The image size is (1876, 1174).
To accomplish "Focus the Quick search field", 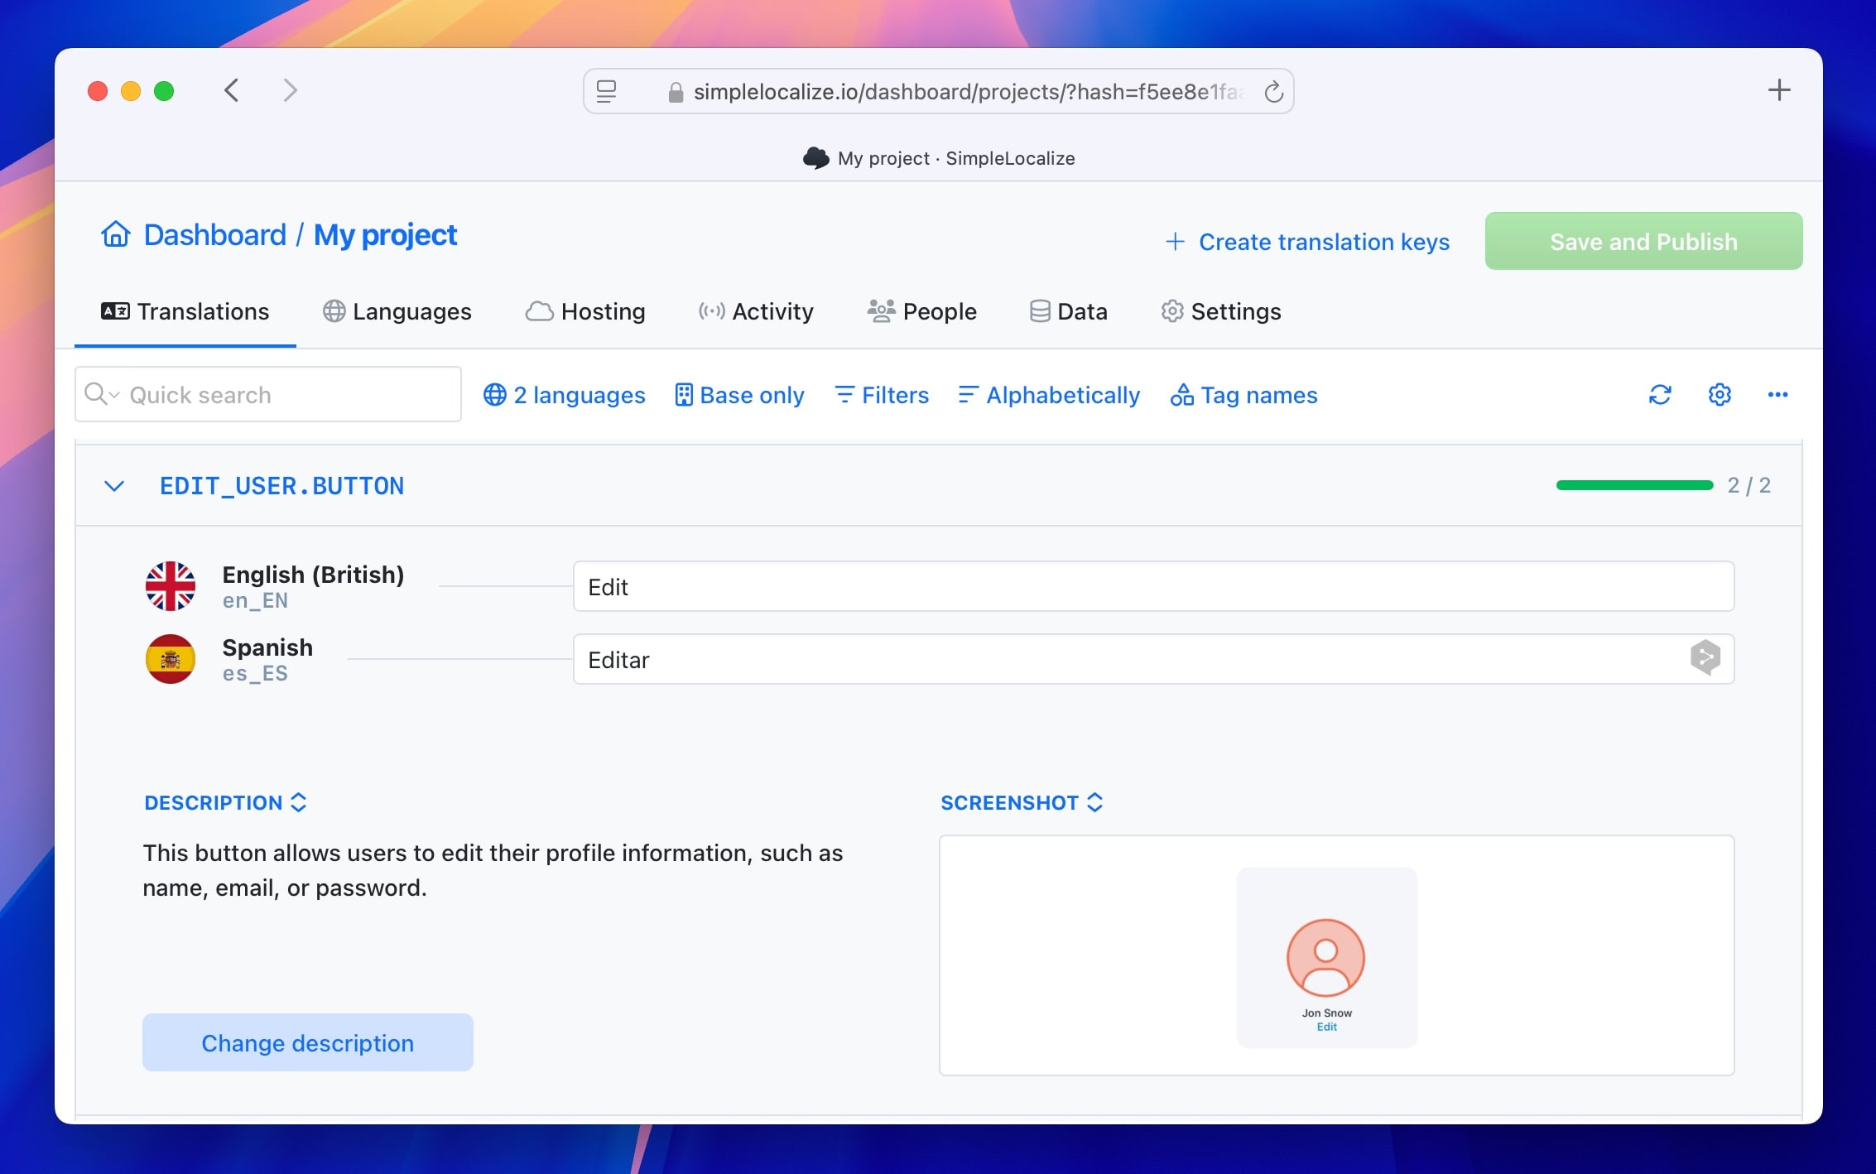I will pos(268,394).
